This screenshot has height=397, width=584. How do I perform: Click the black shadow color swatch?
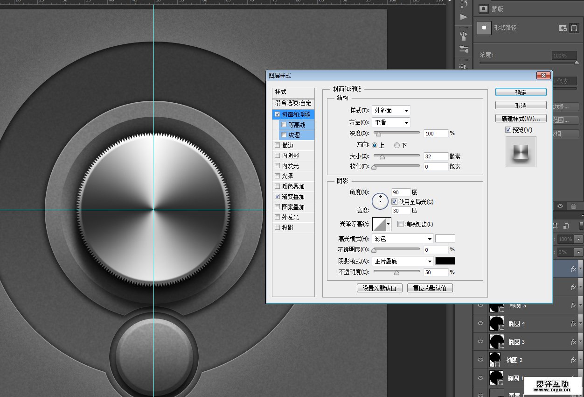pos(445,261)
